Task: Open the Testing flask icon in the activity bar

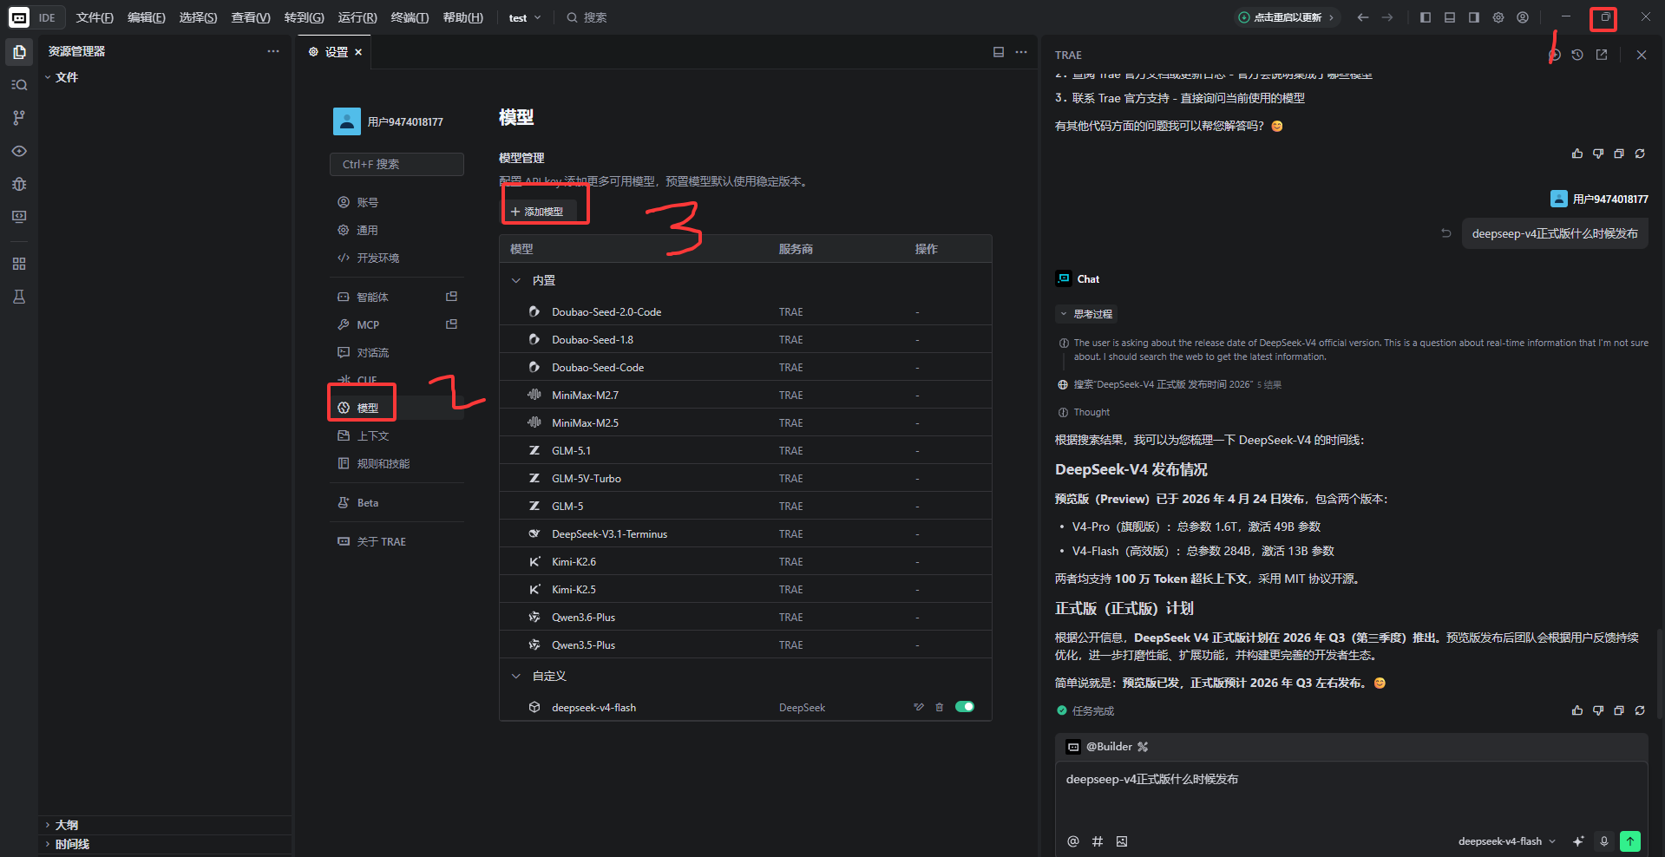Action: [19, 297]
